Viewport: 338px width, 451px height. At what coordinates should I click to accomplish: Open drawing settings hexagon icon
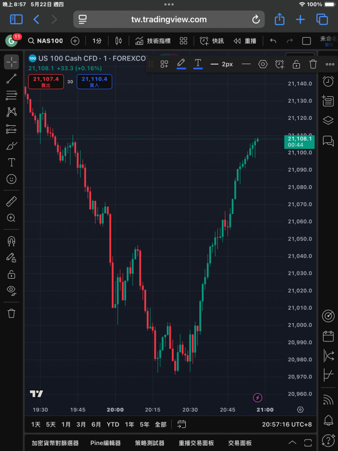263,64
